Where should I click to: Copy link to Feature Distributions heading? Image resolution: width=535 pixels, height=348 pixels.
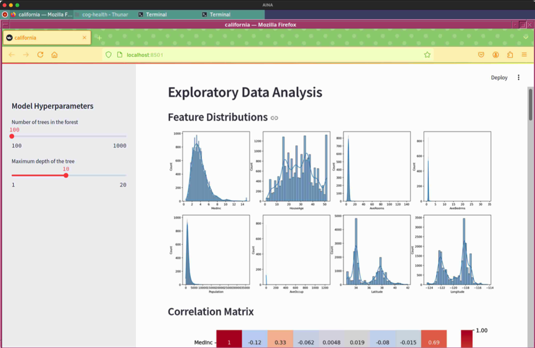pyautogui.click(x=275, y=118)
